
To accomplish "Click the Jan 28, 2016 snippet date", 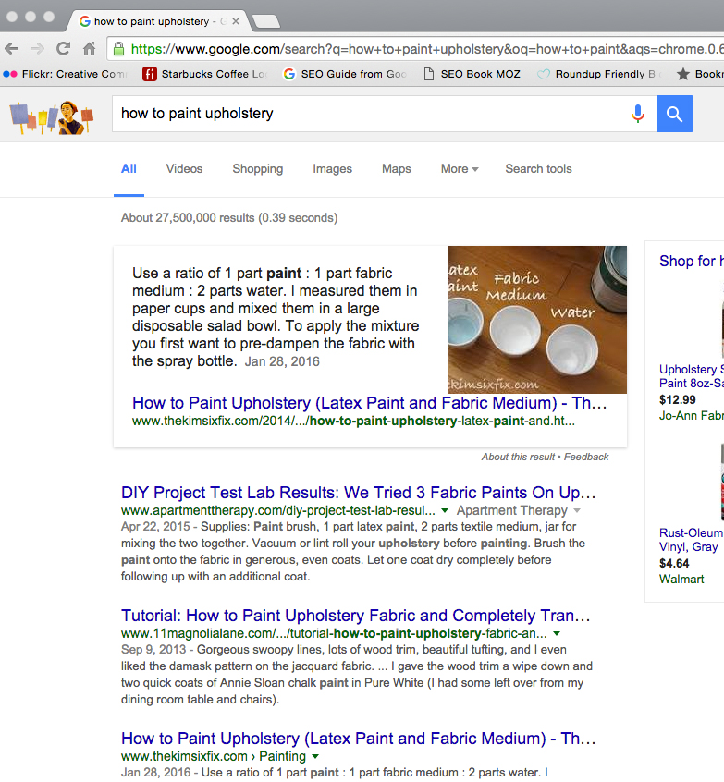I will [282, 361].
